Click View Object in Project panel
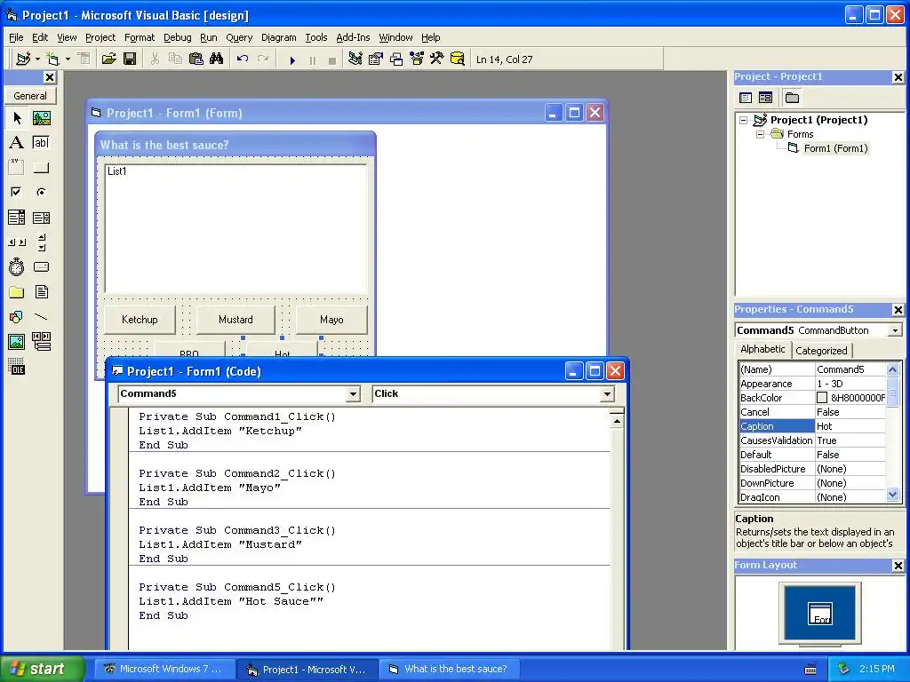910x682 pixels. pyautogui.click(x=765, y=98)
